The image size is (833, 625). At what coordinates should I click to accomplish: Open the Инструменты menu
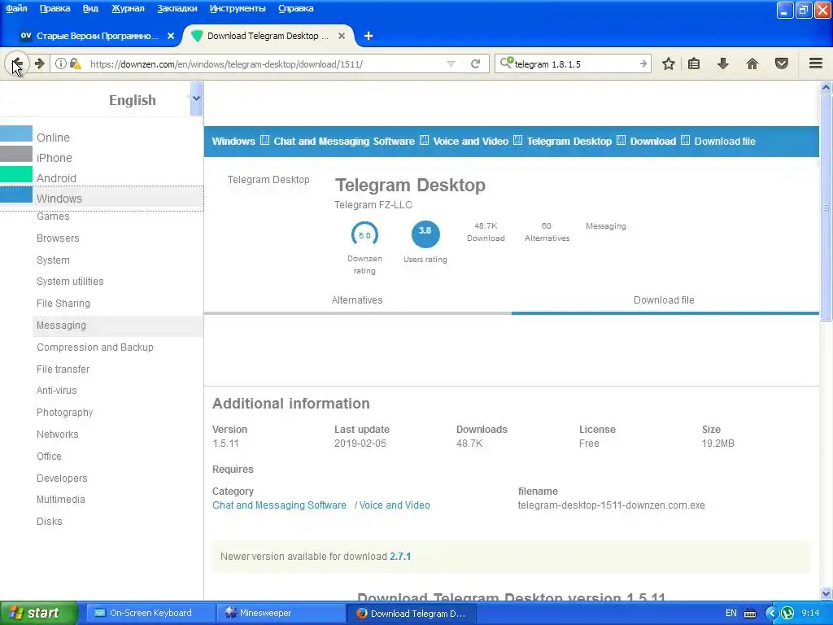[x=238, y=8]
